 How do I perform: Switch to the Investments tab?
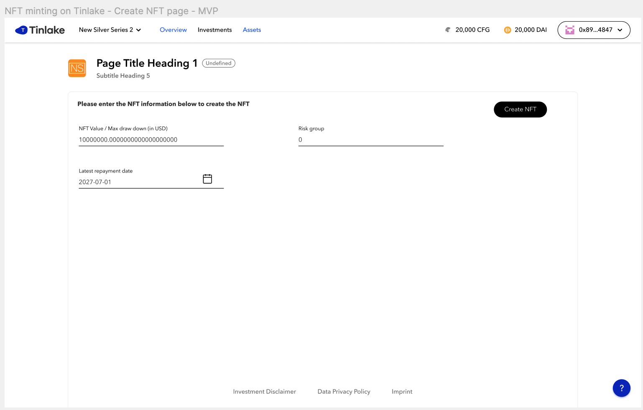point(214,30)
